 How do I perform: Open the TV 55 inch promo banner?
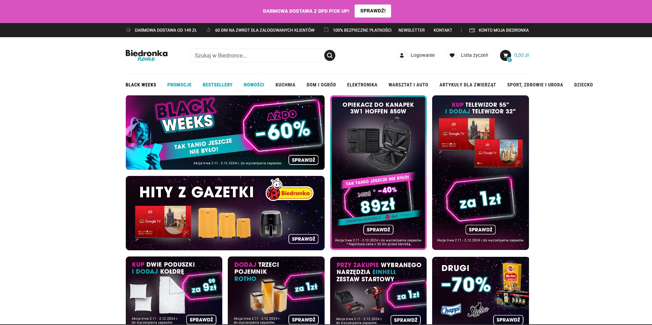pyautogui.click(x=480, y=172)
